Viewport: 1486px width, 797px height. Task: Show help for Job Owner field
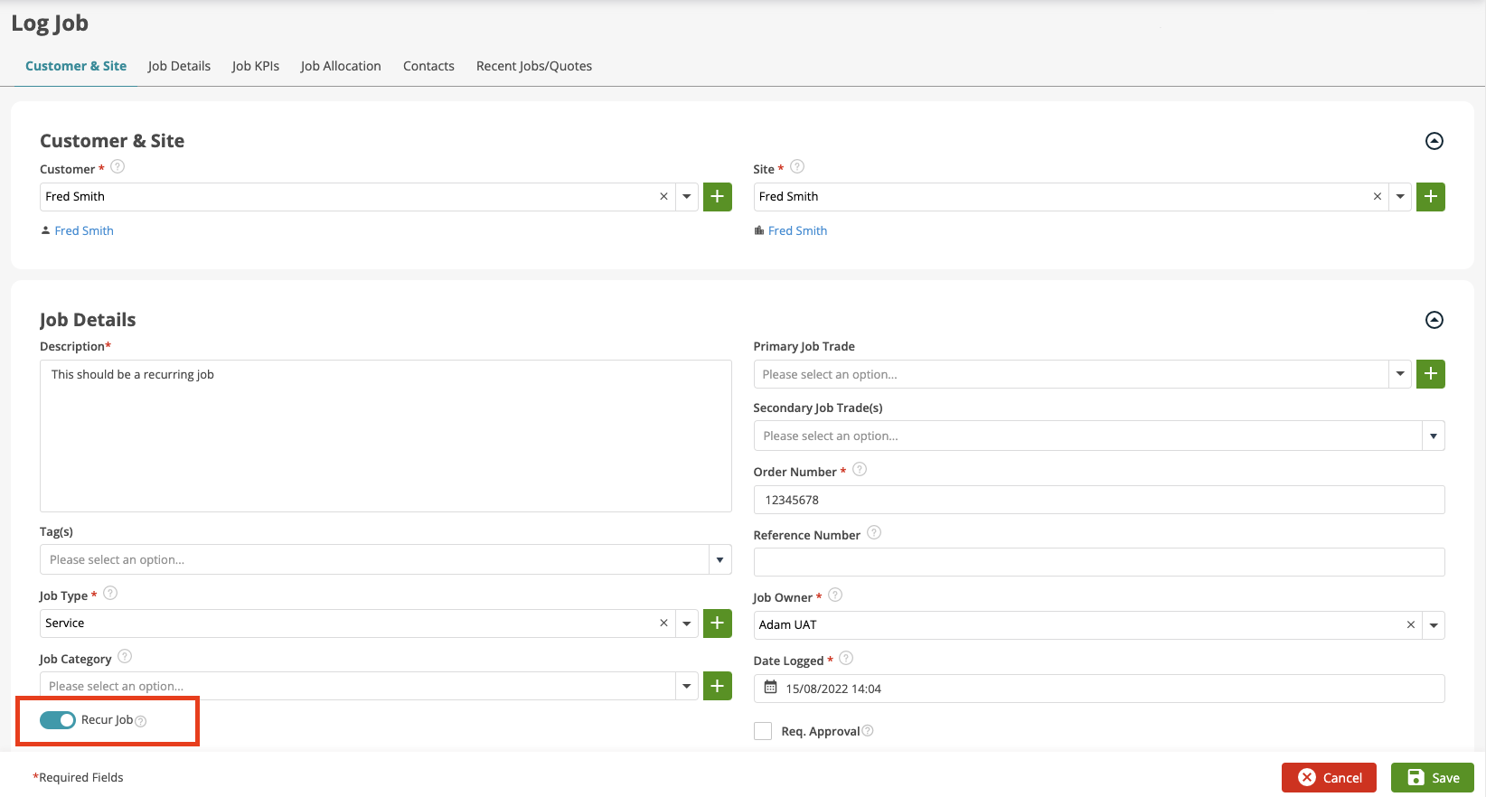click(x=835, y=595)
